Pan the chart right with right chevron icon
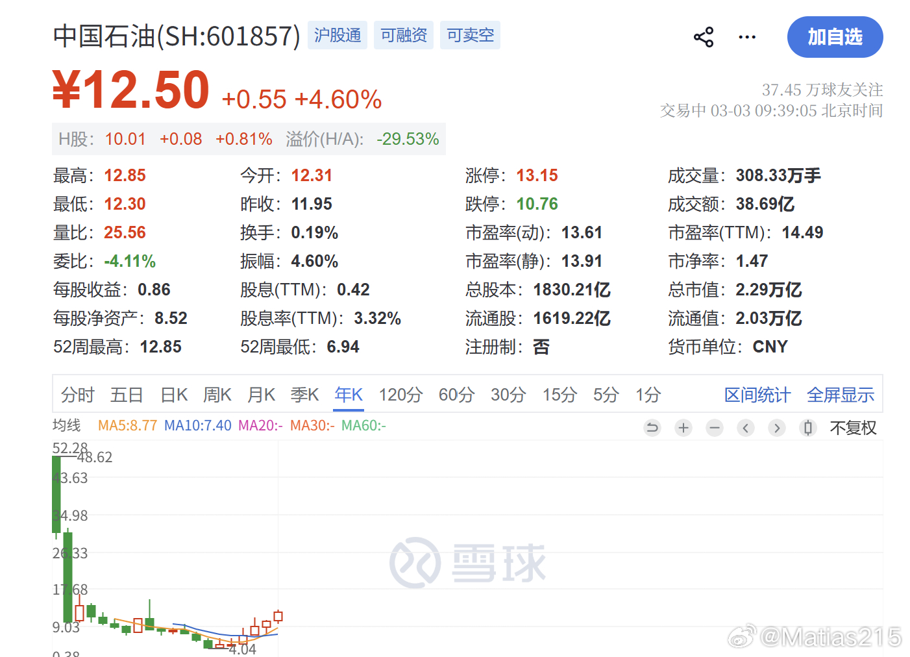 tap(777, 428)
